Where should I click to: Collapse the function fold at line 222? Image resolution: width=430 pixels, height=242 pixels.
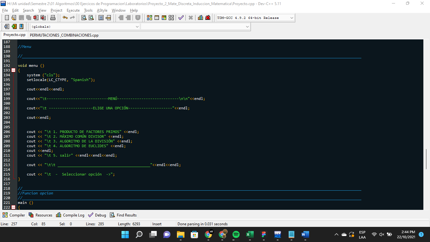click(x=13, y=207)
